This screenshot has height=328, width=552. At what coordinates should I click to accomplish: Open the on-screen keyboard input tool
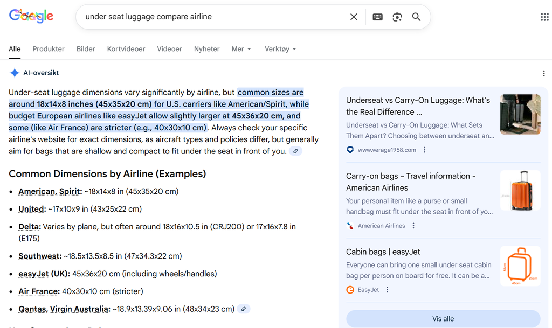pyautogui.click(x=378, y=17)
